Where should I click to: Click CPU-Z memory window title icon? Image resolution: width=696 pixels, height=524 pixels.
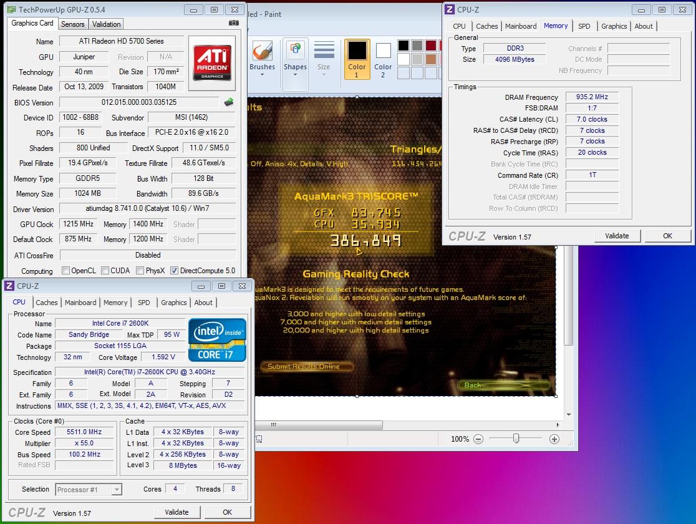(450, 9)
